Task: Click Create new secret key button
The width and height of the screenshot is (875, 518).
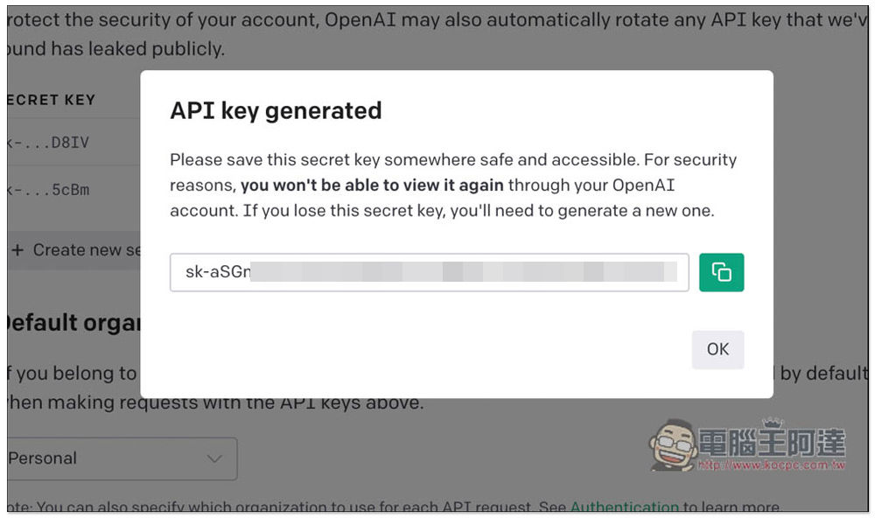Action: click(74, 250)
